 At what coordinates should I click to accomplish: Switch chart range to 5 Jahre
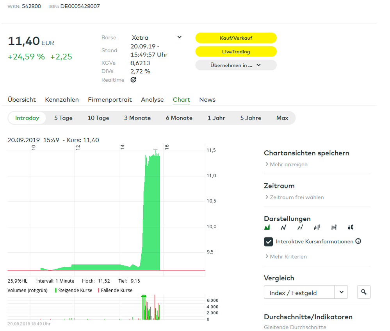pyautogui.click(x=251, y=118)
